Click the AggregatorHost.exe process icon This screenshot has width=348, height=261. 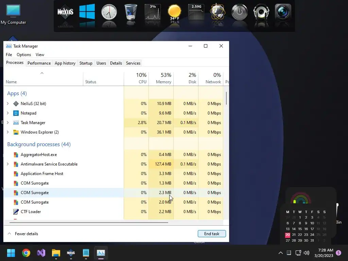click(x=16, y=155)
